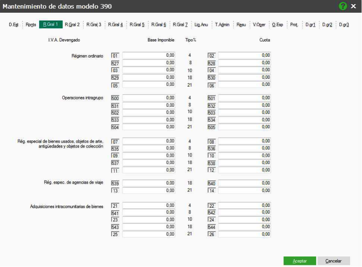
Task: Select base imponible field for box 502
Action: coord(149,112)
